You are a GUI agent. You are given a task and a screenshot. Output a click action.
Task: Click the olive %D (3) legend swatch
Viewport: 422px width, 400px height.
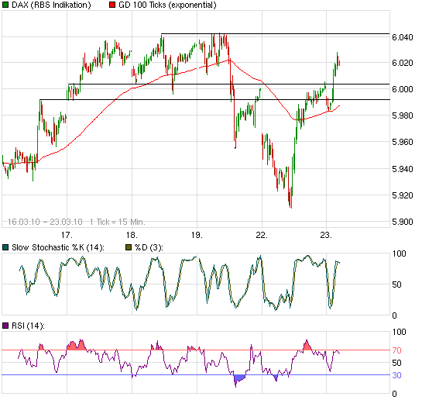coord(129,247)
